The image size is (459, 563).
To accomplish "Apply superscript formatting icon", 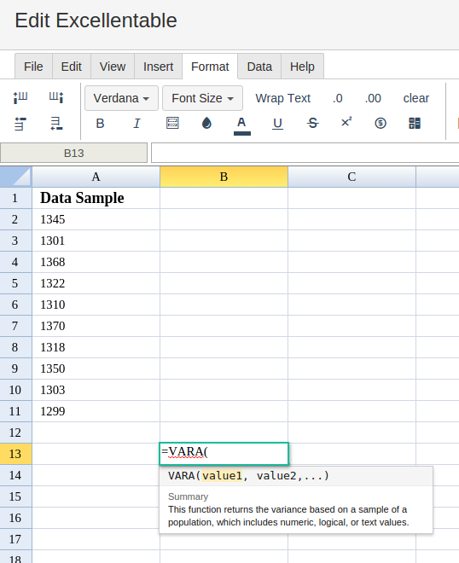I will 346,123.
